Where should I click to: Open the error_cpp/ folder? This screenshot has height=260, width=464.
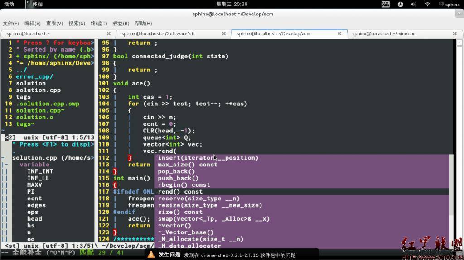point(34,76)
